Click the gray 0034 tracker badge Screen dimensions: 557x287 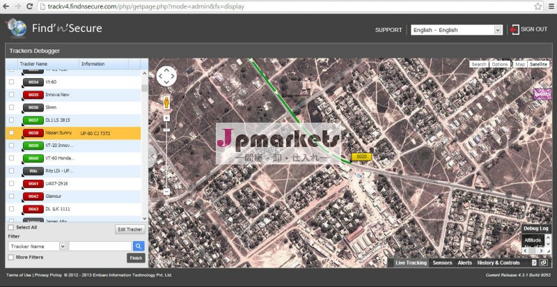pyautogui.click(x=33, y=82)
